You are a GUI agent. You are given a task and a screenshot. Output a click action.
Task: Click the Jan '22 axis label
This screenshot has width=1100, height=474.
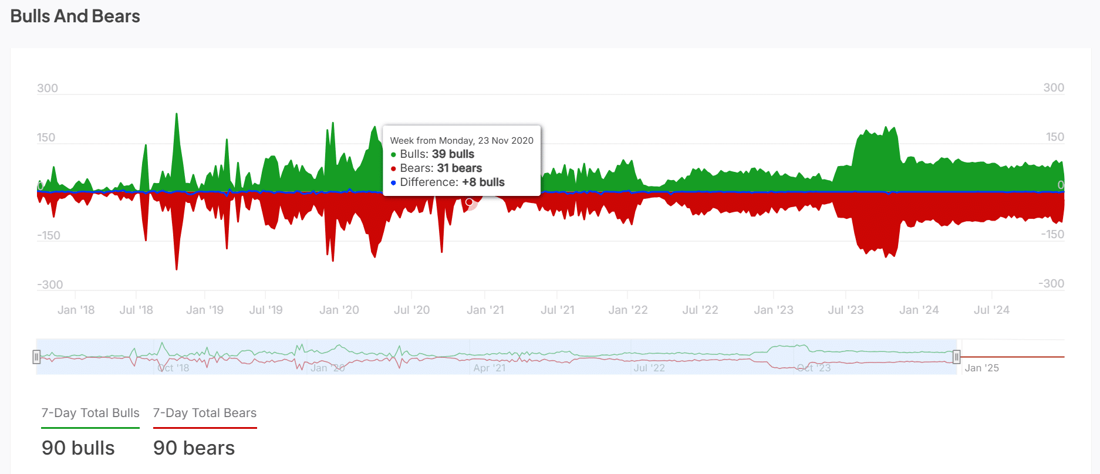(628, 310)
